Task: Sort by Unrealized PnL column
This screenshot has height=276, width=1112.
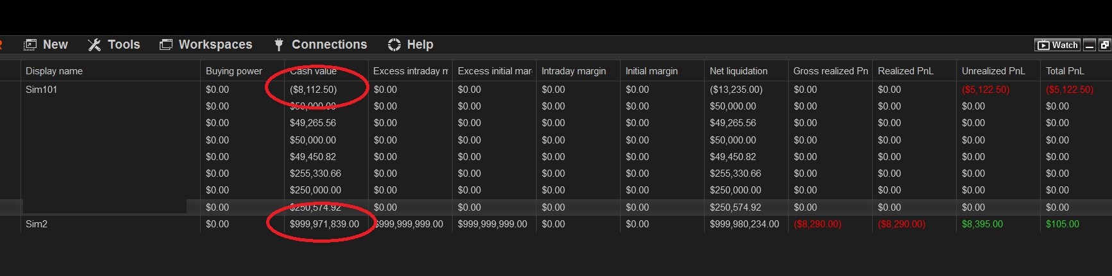Action: click(x=993, y=71)
